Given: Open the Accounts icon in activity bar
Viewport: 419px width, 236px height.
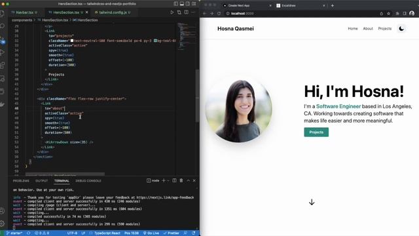Looking at the screenshot, I should click(x=2, y=211).
